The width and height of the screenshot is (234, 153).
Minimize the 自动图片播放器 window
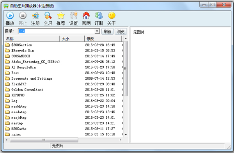point(204,5)
